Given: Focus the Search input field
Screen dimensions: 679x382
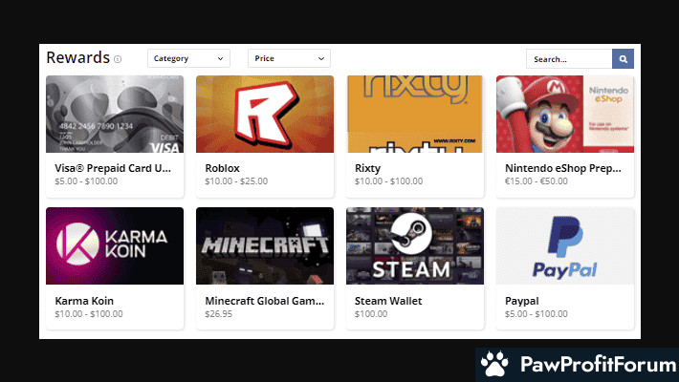Looking at the screenshot, I should click(x=568, y=59).
